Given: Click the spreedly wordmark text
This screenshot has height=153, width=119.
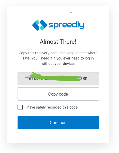Looking at the screenshot, I should coord(66,25).
